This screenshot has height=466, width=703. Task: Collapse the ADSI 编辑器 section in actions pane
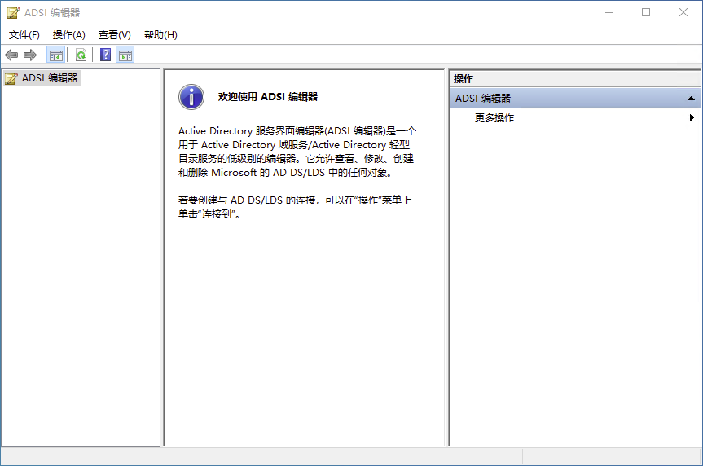(691, 99)
